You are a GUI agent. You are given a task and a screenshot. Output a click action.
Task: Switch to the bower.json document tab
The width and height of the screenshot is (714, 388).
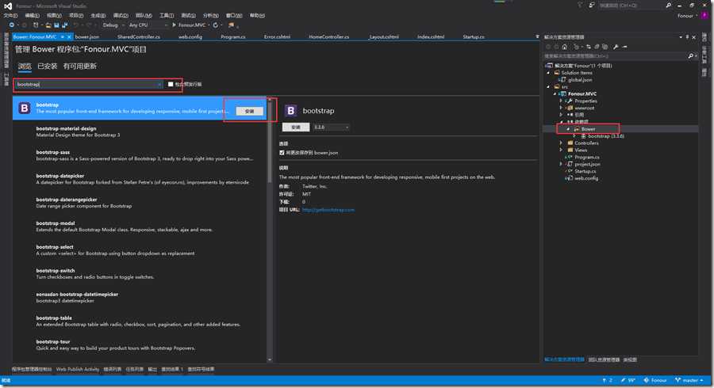pyautogui.click(x=86, y=36)
